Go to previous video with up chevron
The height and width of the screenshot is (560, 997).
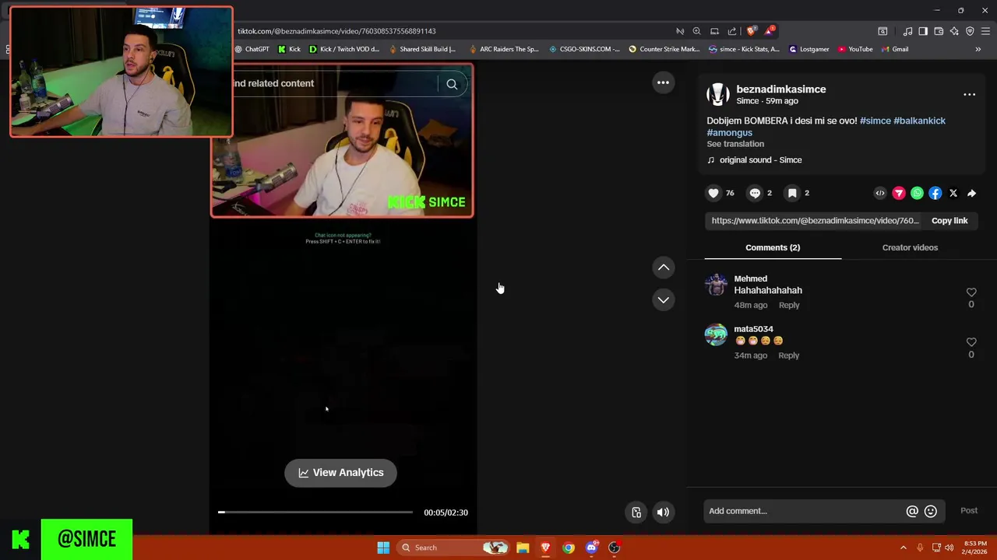click(x=664, y=268)
